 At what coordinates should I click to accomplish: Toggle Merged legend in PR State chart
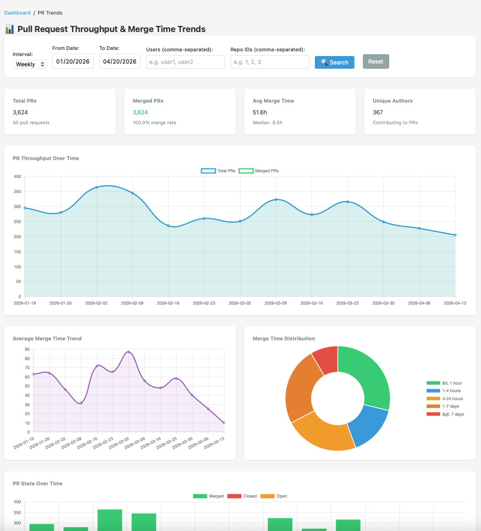208,496
